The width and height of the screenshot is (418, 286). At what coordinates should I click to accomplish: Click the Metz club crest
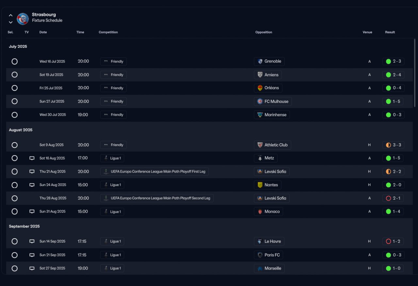click(x=260, y=158)
